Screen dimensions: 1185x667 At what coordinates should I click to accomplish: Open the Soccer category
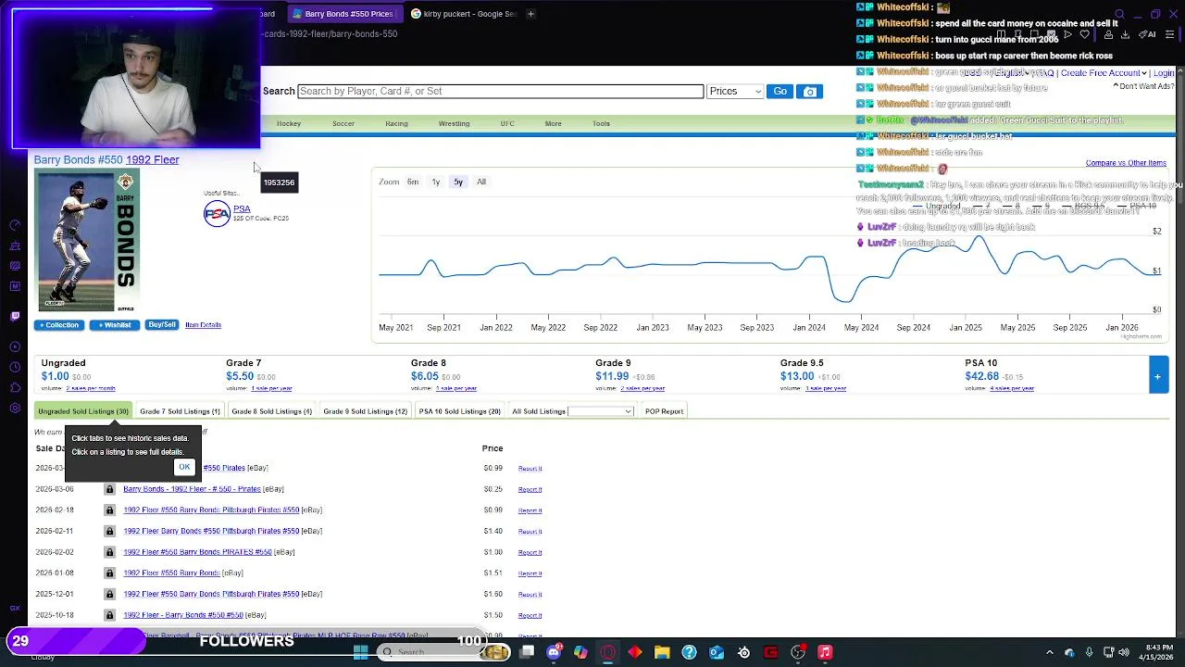click(343, 123)
